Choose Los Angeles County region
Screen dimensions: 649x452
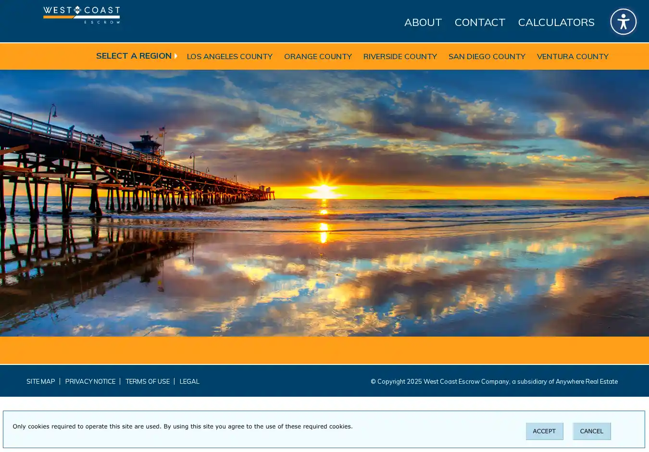pyautogui.click(x=229, y=56)
